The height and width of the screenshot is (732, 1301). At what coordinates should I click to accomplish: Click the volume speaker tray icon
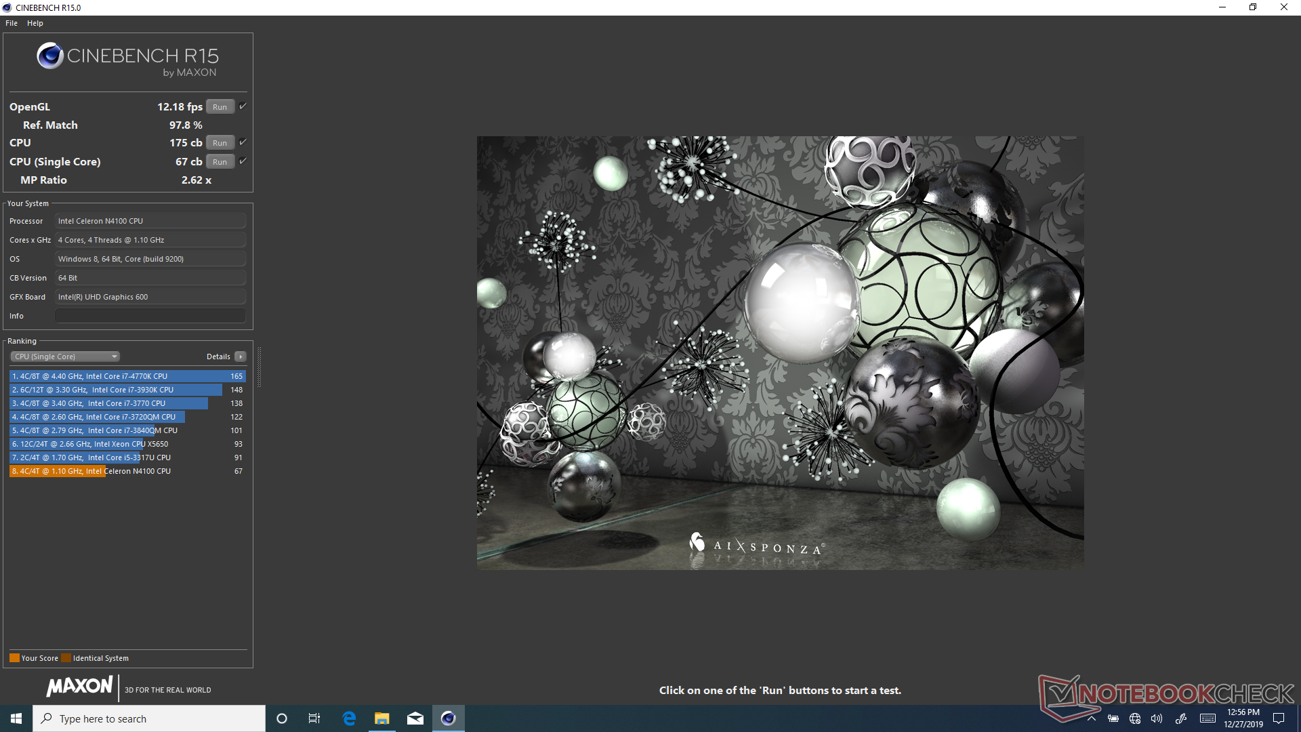[x=1157, y=718]
